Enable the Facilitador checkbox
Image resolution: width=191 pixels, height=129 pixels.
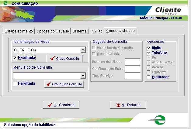click(148, 77)
